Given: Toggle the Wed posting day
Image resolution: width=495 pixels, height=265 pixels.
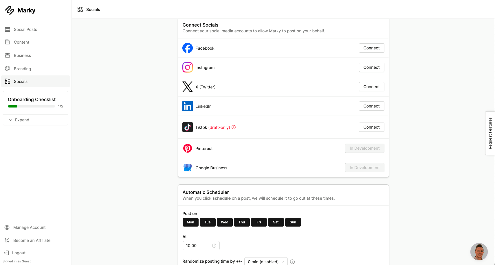Looking at the screenshot, I should 225,222.
